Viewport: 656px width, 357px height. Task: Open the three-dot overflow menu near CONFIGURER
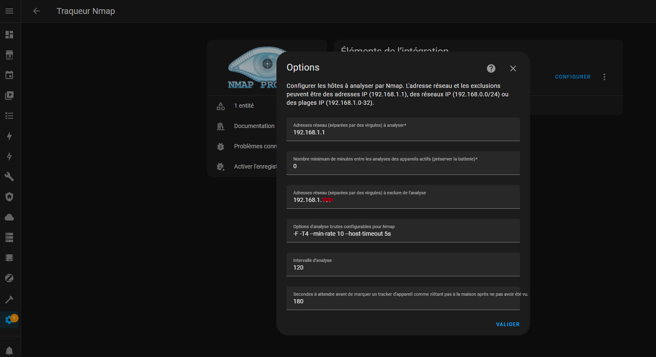(604, 77)
